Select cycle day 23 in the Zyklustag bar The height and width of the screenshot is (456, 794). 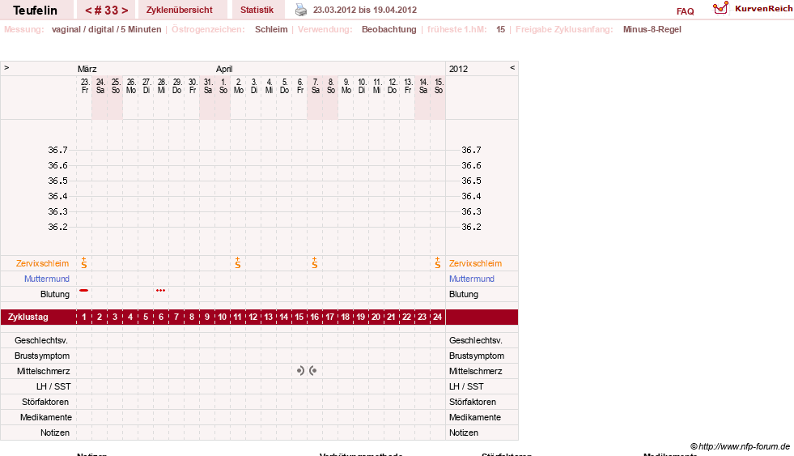(422, 317)
